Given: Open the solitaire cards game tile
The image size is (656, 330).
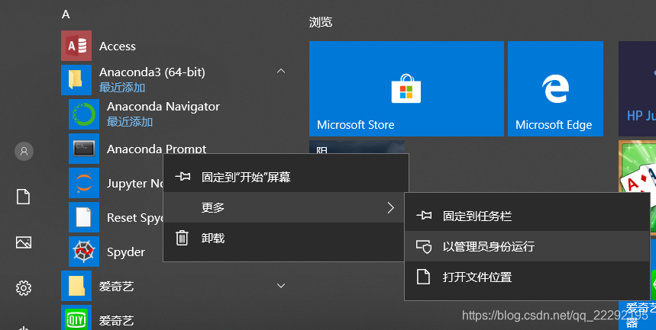Looking at the screenshot, I should [637, 166].
